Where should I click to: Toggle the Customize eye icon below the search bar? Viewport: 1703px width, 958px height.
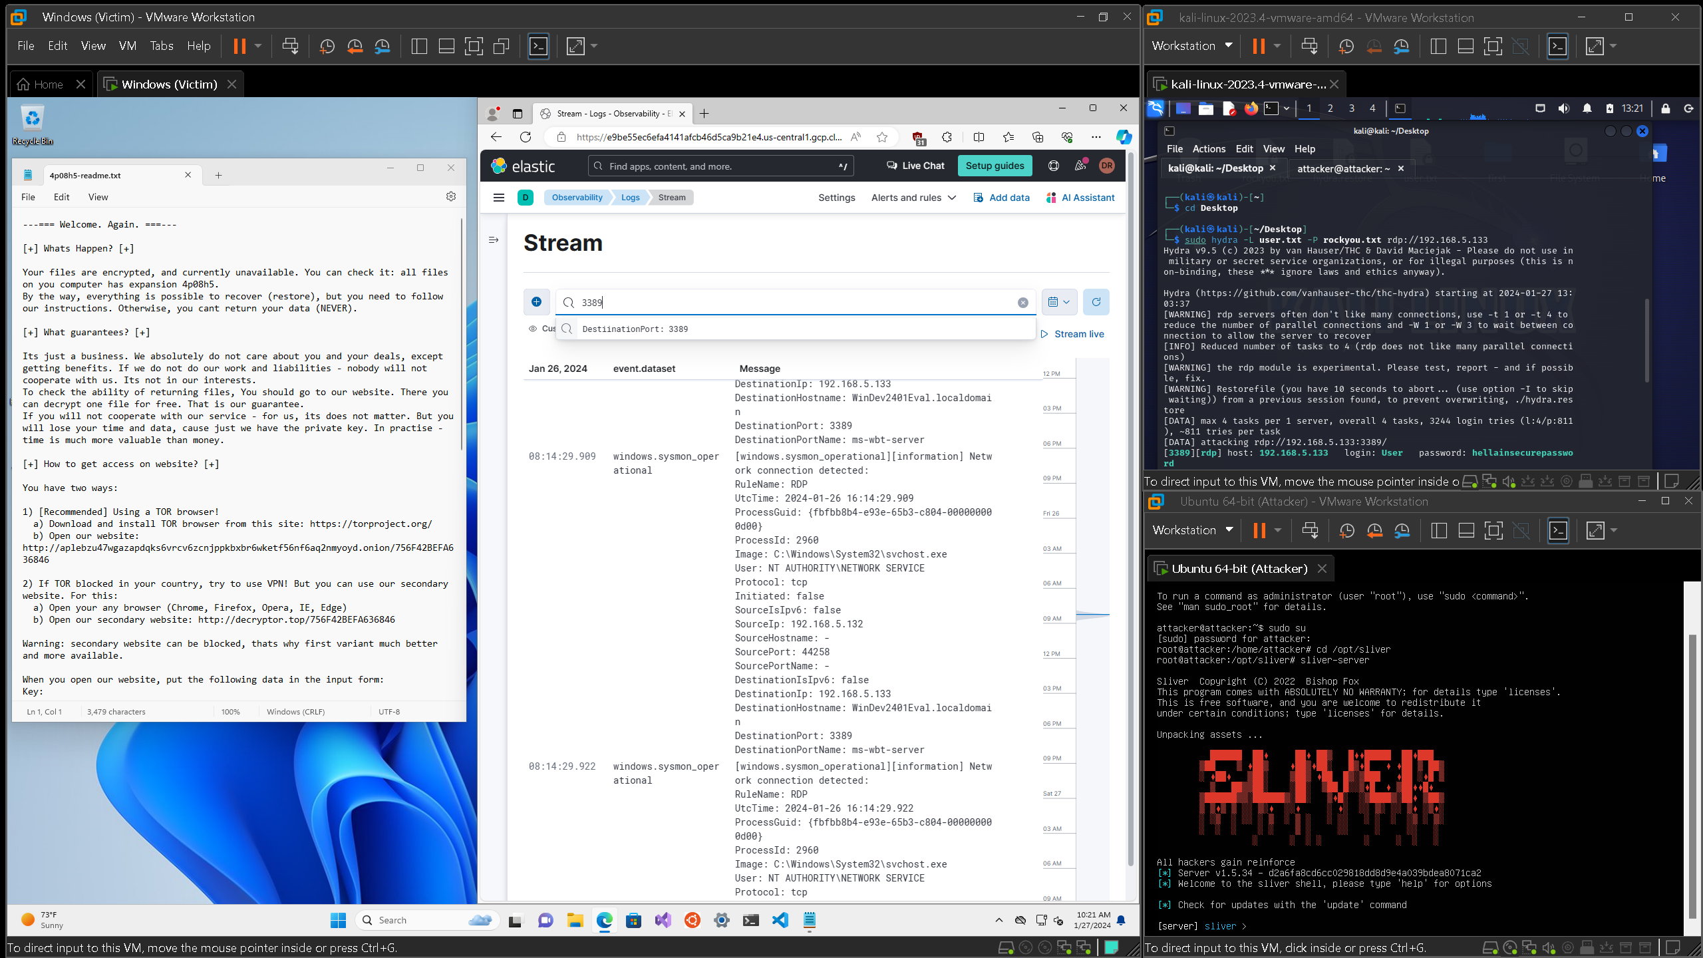point(533,329)
